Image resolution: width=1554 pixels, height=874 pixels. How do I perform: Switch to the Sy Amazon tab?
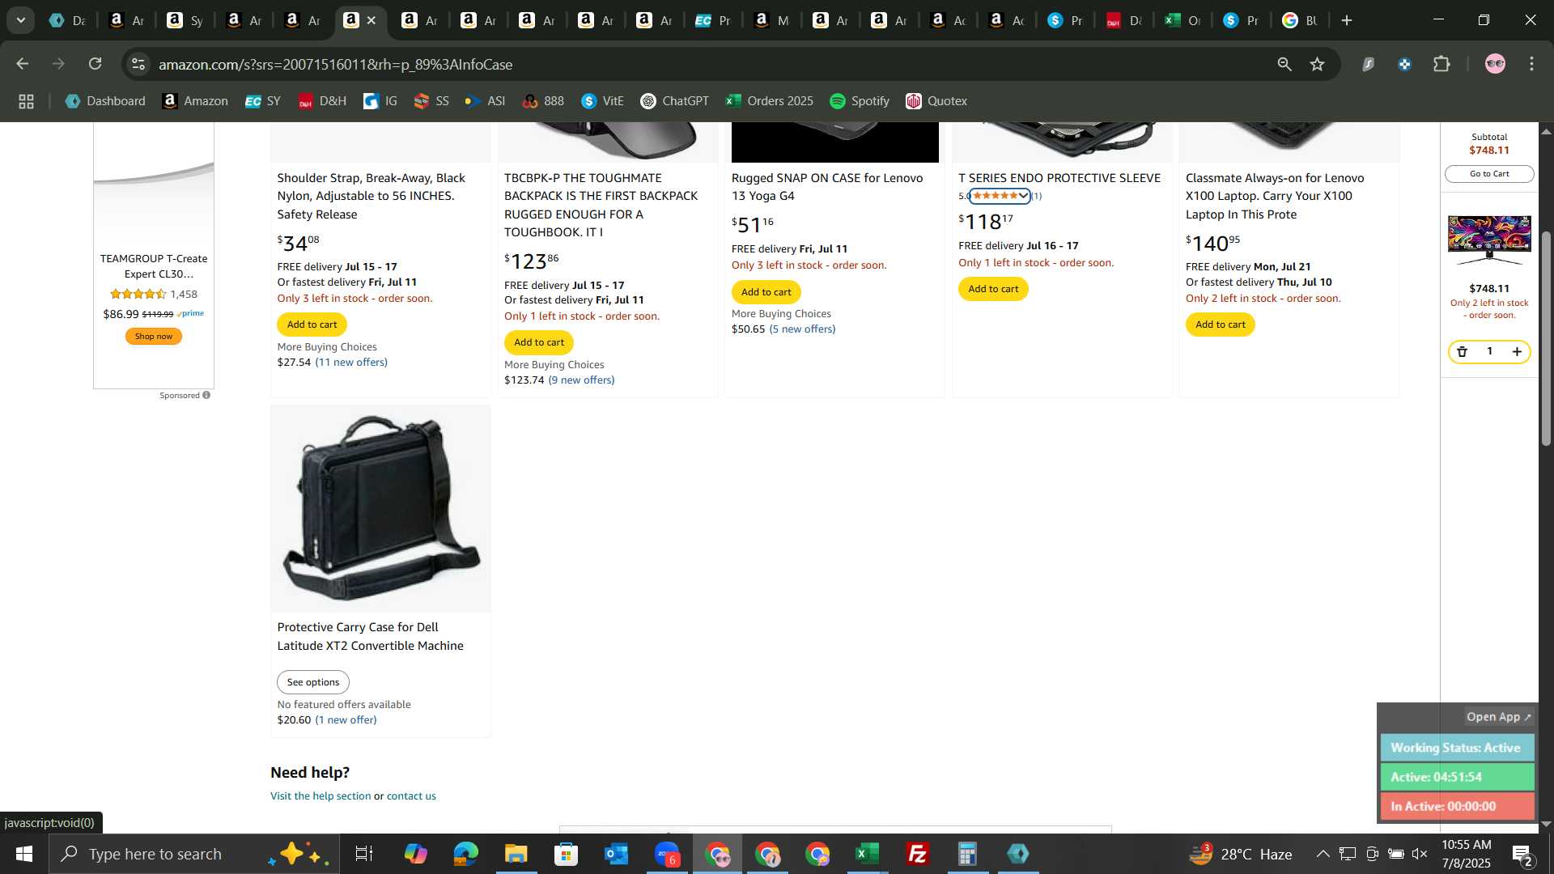(x=186, y=20)
